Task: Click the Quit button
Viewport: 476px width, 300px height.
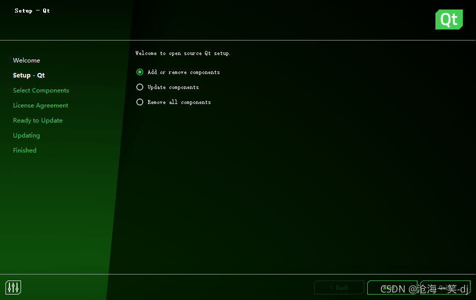Action: click(x=445, y=287)
